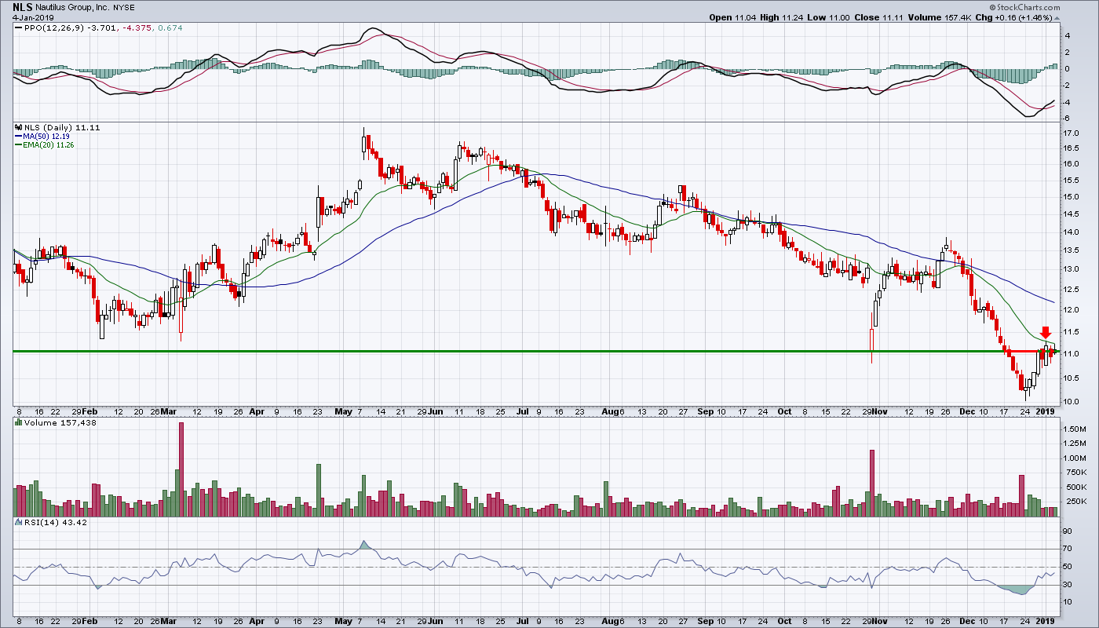Select the MA(50) 12.19 legend label

(49, 136)
